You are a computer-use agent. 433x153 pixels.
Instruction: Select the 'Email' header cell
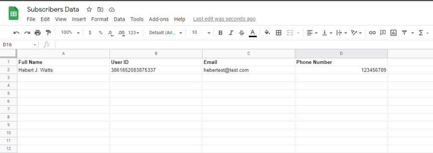(249, 62)
